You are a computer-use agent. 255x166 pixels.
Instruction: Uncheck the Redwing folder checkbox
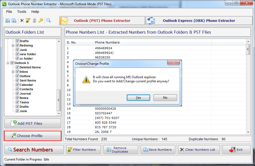pos(18,45)
